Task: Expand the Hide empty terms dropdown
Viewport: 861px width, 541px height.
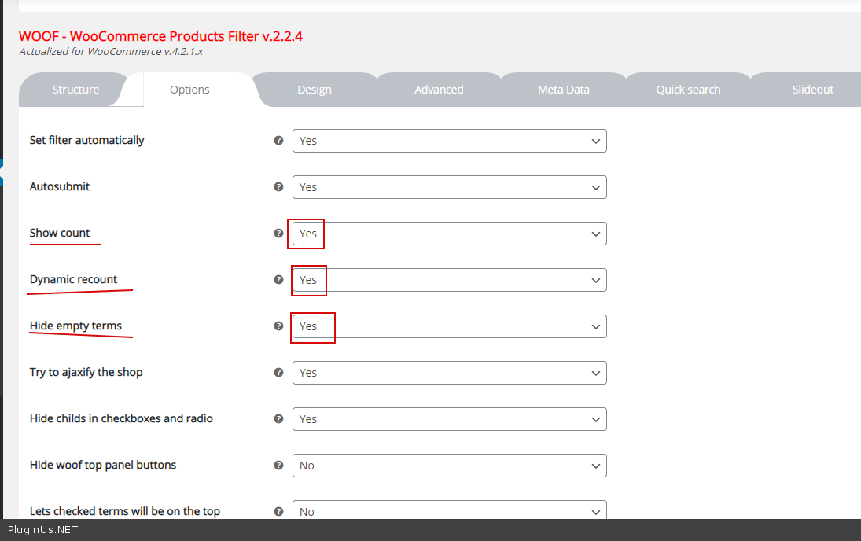Action: 449,326
